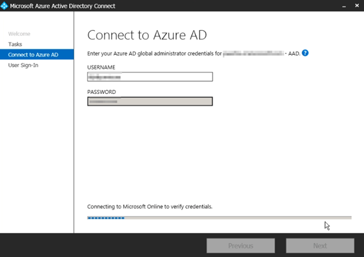
Task: Minimize the Azure AD Connect window
Action: (x=344, y=6)
